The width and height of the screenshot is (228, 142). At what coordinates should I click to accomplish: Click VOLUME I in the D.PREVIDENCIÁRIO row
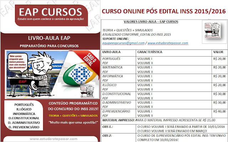(x=145, y=111)
